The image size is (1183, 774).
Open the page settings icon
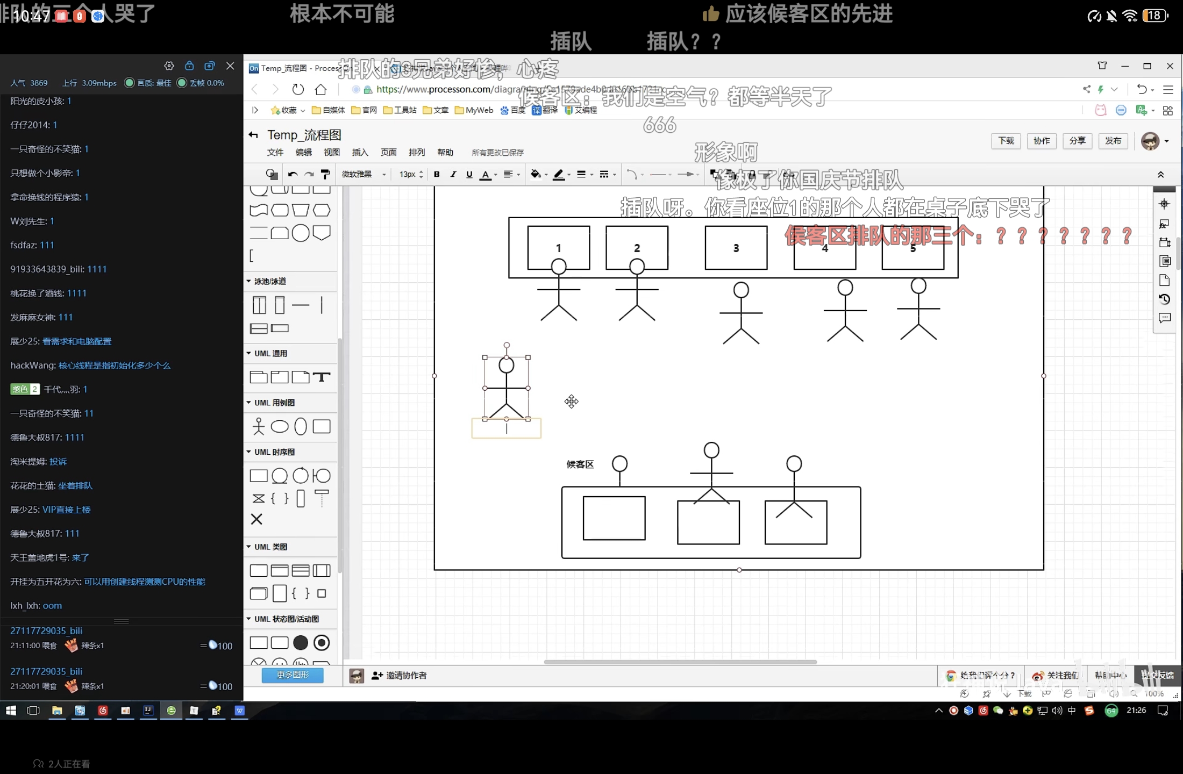coord(1164,280)
